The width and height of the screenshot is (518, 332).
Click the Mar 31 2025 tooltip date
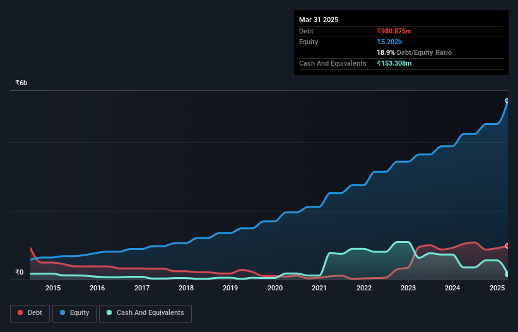click(x=319, y=20)
